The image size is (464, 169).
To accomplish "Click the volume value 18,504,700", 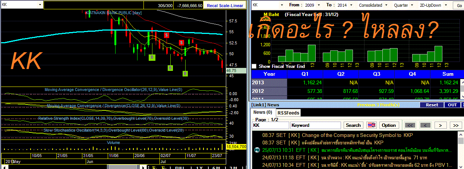I will (236, 147).
